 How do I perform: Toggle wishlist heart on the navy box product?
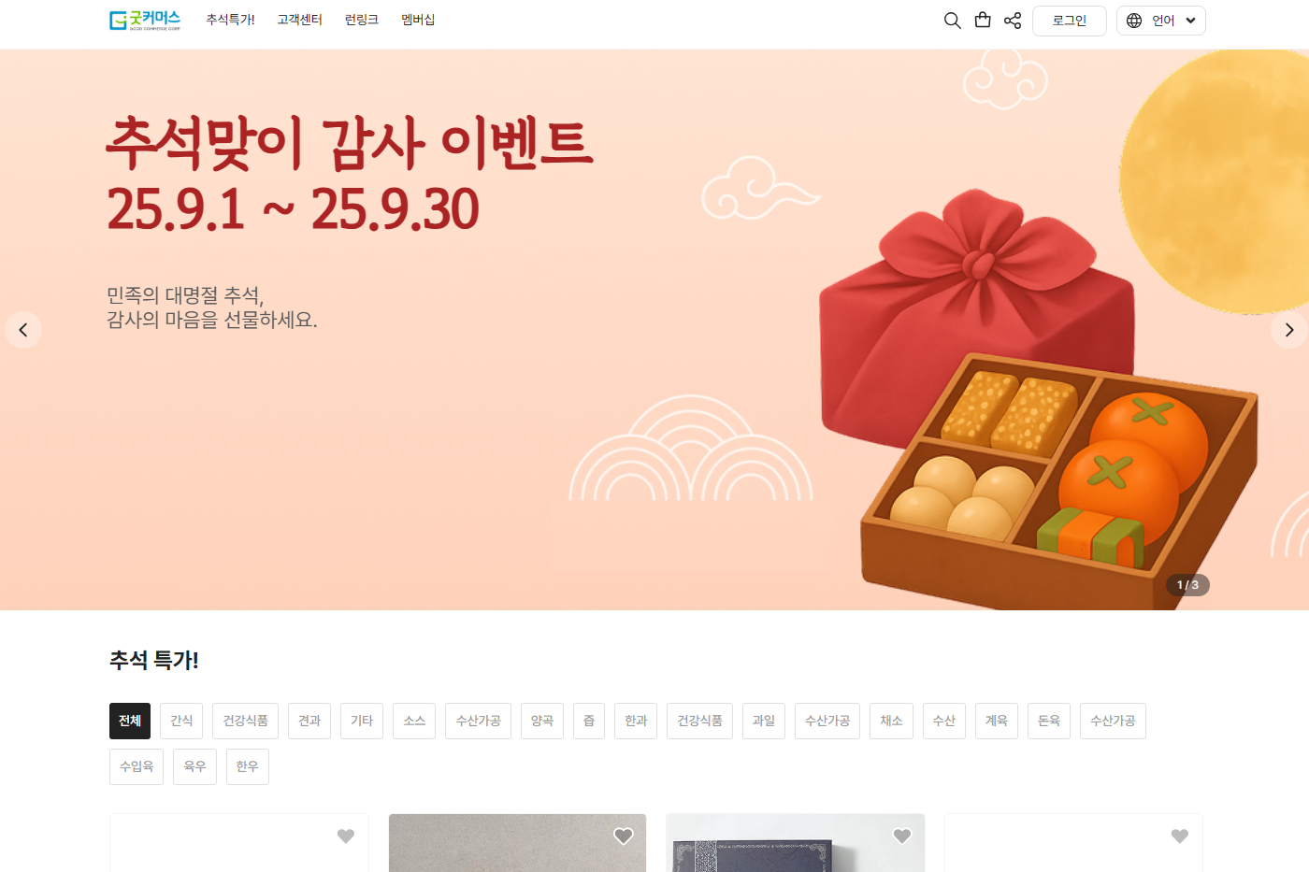[902, 836]
